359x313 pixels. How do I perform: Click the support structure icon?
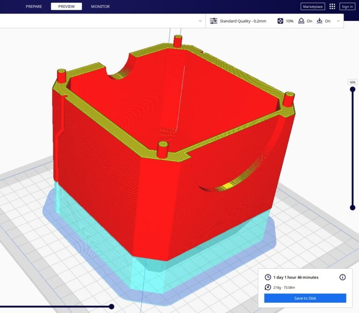tap(302, 21)
